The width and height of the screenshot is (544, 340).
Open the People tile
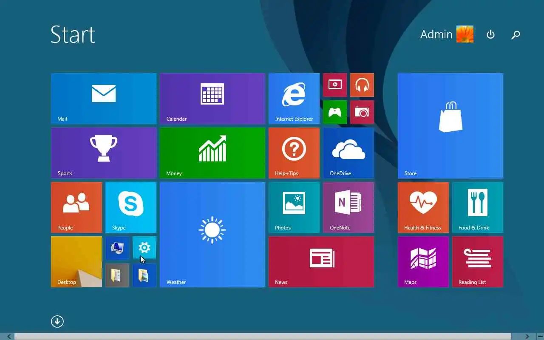point(76,207)
